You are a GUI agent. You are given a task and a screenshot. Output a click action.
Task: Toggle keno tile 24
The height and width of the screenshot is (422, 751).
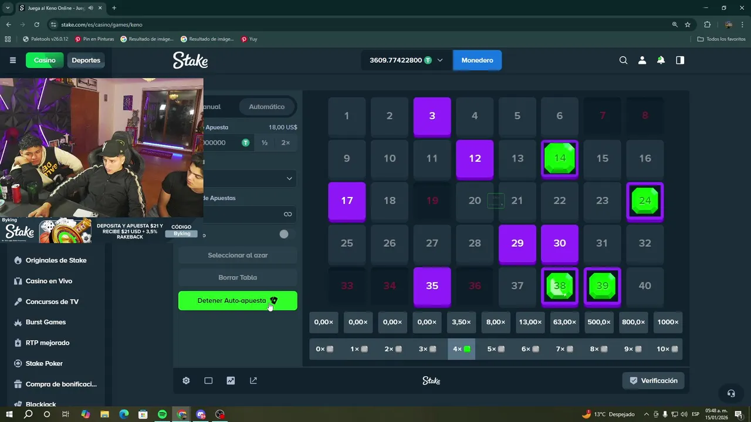tap(645, 201)
